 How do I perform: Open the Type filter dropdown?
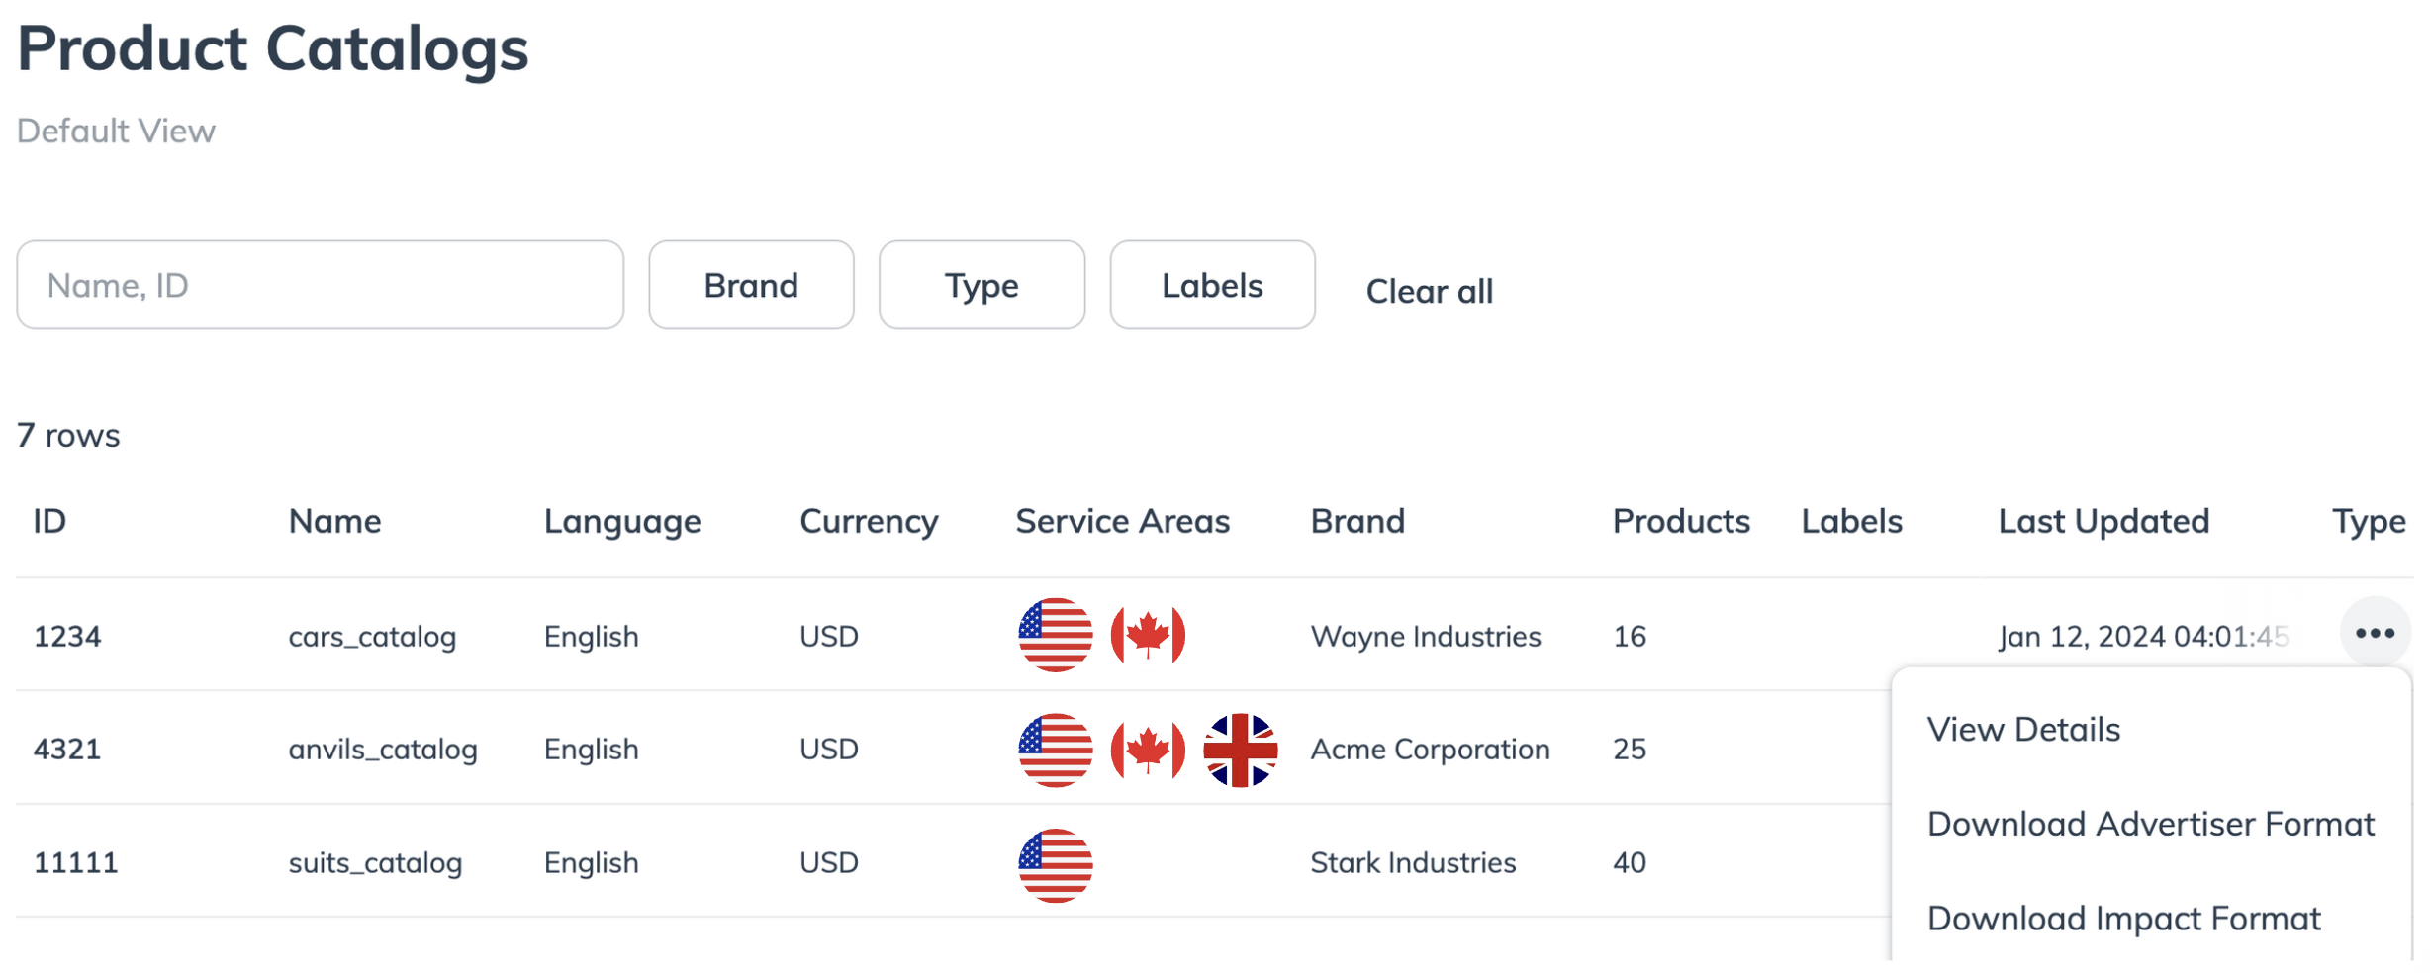[x=981, y=285]
